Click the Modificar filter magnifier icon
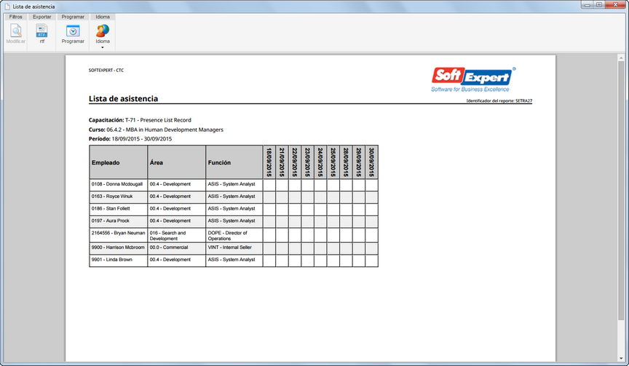This screenshot has height=366, width=629. pos(15,31)
